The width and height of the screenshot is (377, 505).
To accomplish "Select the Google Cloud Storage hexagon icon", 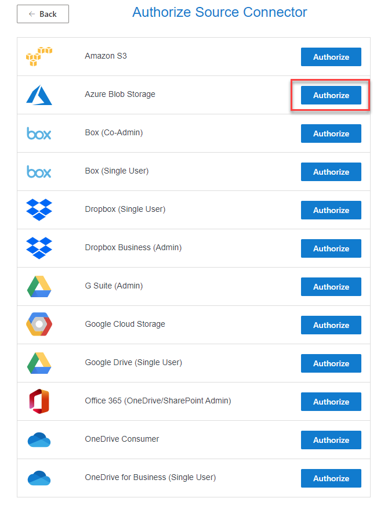I will click(x=39, y=324).
